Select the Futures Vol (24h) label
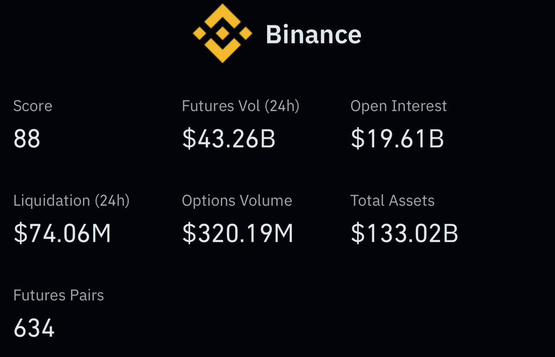Screen dimensions: 555x357 point(240,106)
